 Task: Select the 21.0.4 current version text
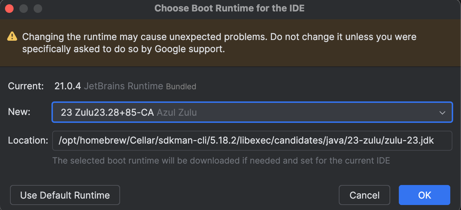[x=68, y=86]
